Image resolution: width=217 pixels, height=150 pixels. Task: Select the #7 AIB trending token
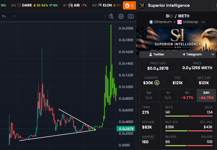point(75,5)
